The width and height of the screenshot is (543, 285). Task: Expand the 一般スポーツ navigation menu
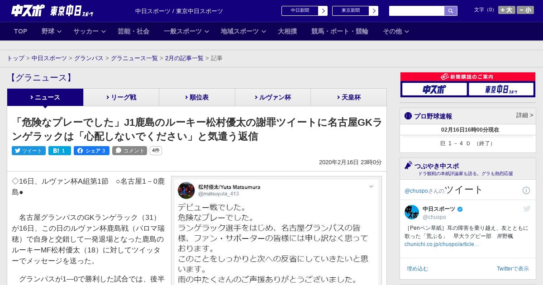pyautogui.click(x=186, y=31)
